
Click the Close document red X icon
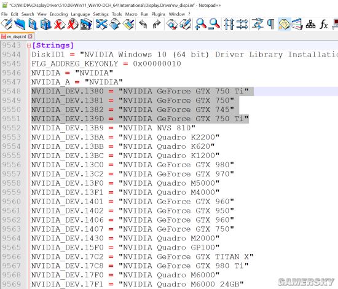pos(59,24)
